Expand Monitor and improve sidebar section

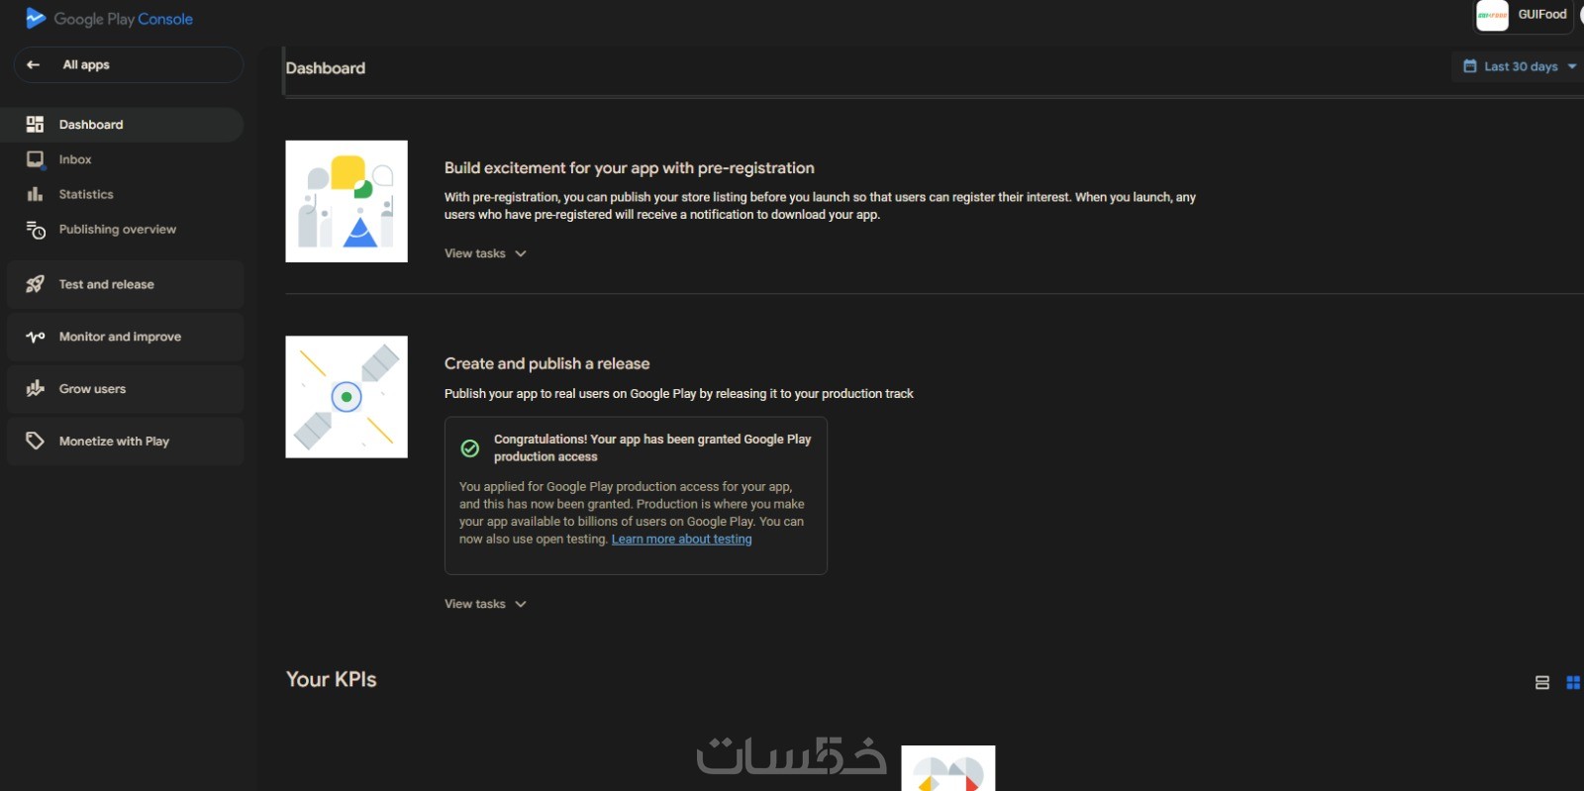point(125,337)
